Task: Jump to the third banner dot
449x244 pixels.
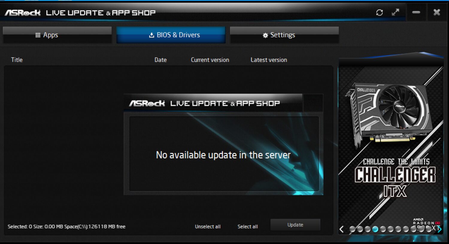Action: tap(368, 229)
